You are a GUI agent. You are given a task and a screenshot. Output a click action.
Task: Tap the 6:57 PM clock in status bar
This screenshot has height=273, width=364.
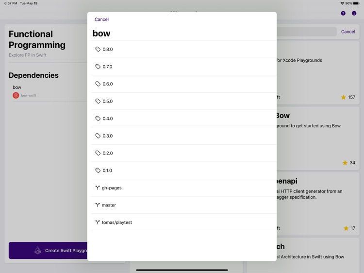[11, 3]
